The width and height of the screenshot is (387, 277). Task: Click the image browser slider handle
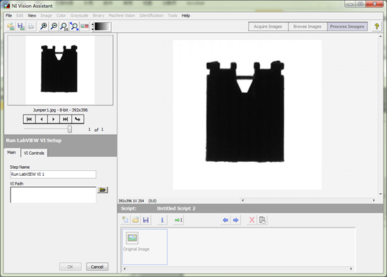(70, 129)
